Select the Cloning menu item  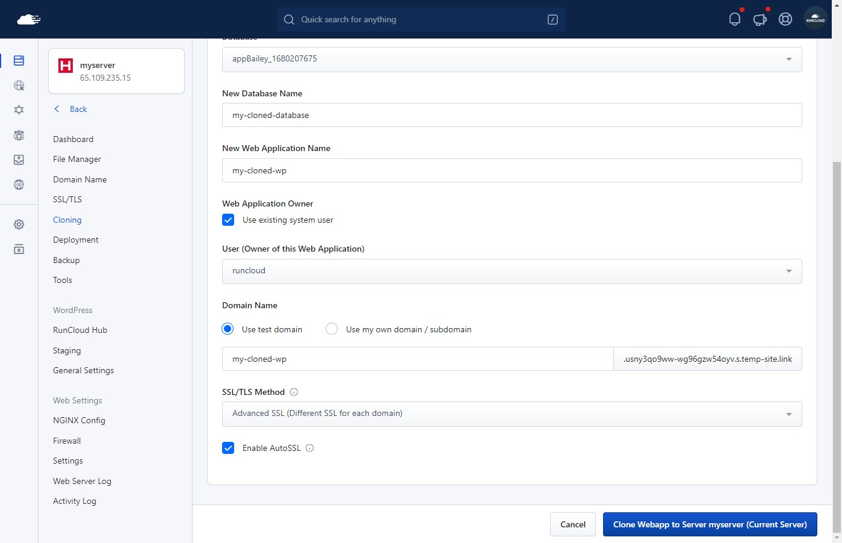pos(67,220)
